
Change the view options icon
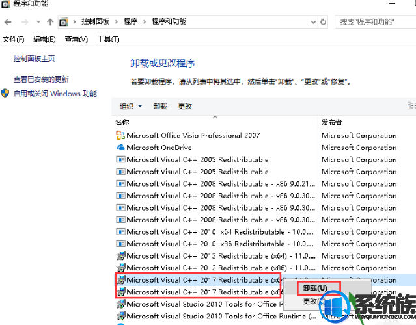411,106
